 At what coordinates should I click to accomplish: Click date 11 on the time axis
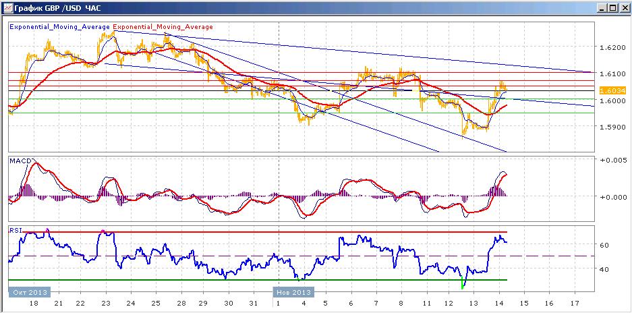(426, 304)
